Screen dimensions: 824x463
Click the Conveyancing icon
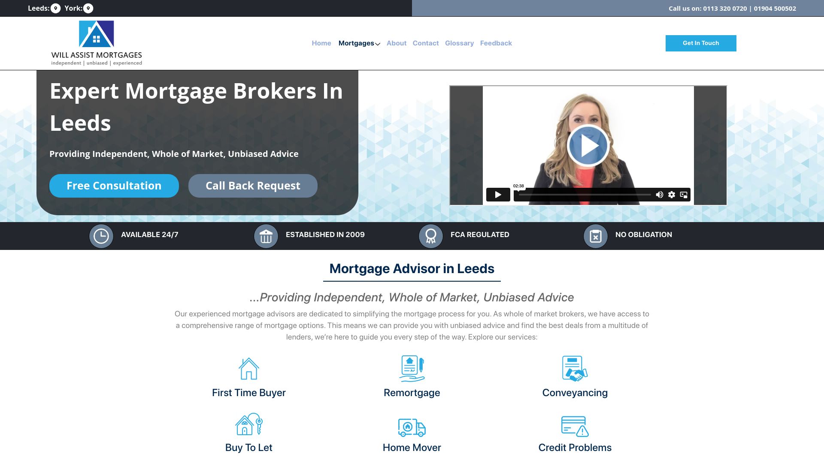coord(574,369)
